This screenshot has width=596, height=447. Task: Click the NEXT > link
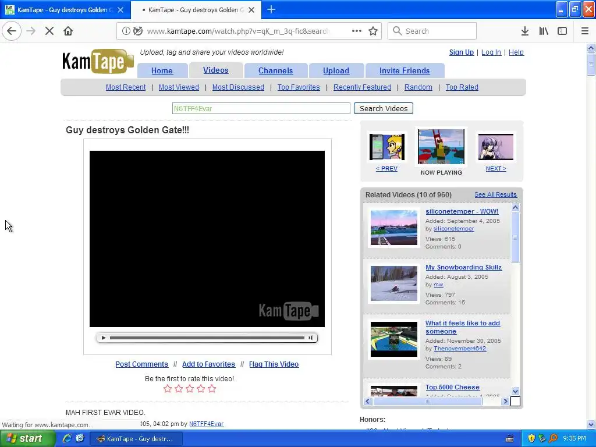point(496,168)
